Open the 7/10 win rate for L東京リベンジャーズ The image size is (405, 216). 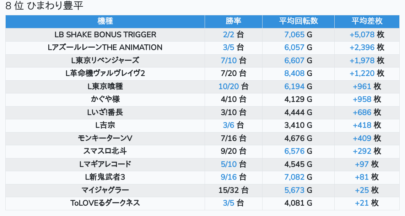pyautogui.click(x=229, y=61)
